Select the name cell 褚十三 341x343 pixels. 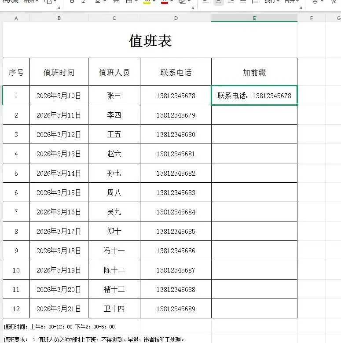(114, 289)
